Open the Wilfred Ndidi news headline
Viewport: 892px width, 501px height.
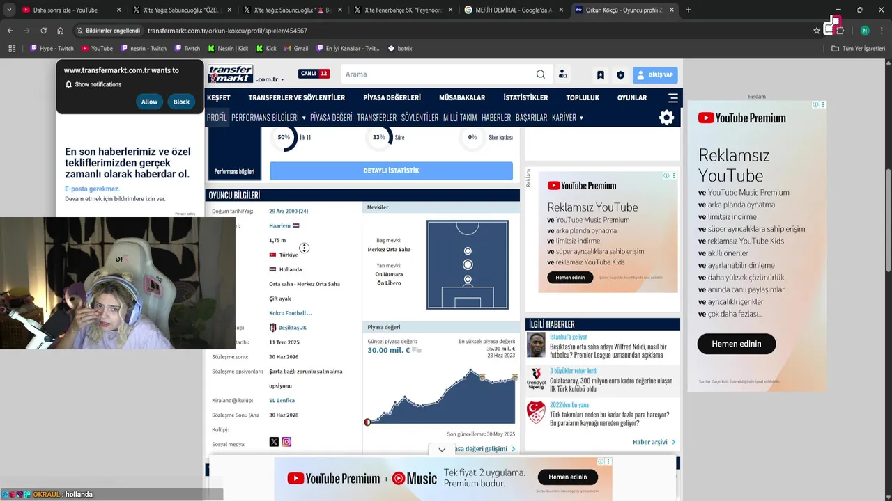pos(608,351)
